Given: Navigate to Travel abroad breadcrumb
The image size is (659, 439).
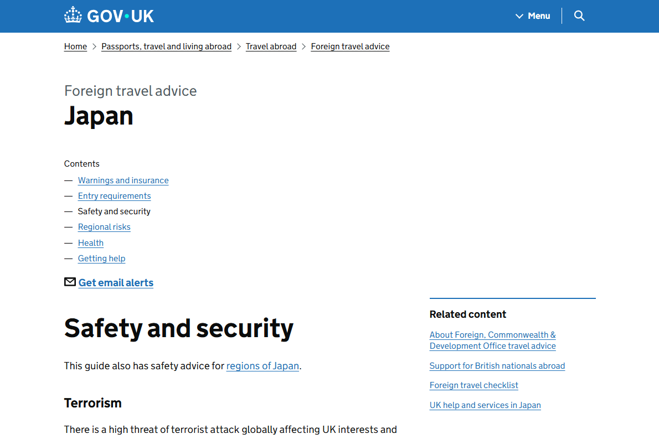Looking at the screenshot, I should tap(271, 47).
